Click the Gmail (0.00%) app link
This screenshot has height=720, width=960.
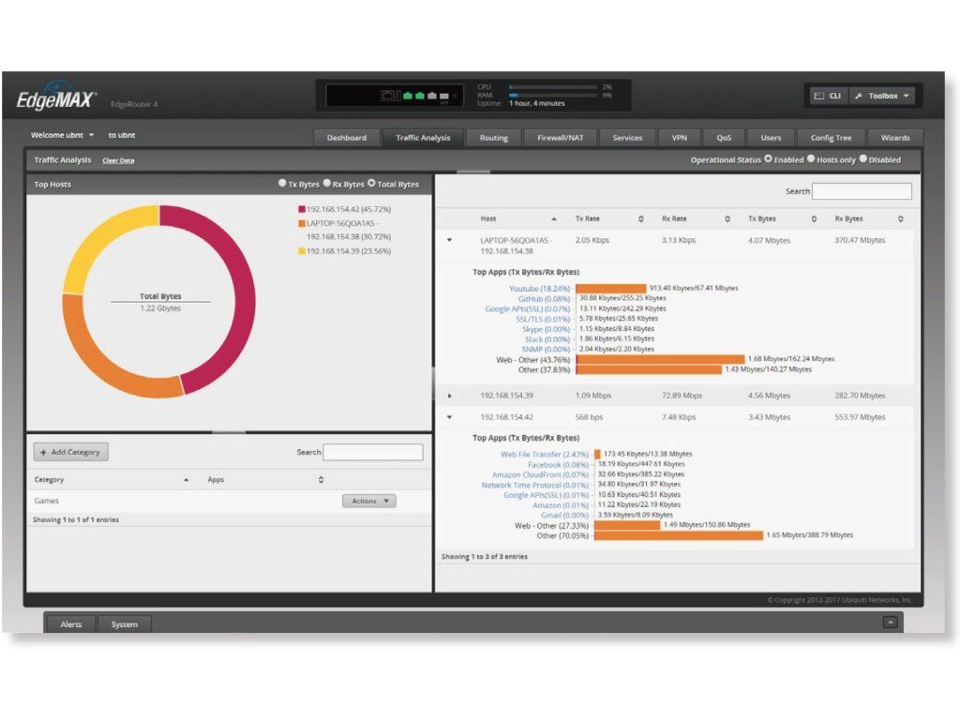[x=564, y=516]
